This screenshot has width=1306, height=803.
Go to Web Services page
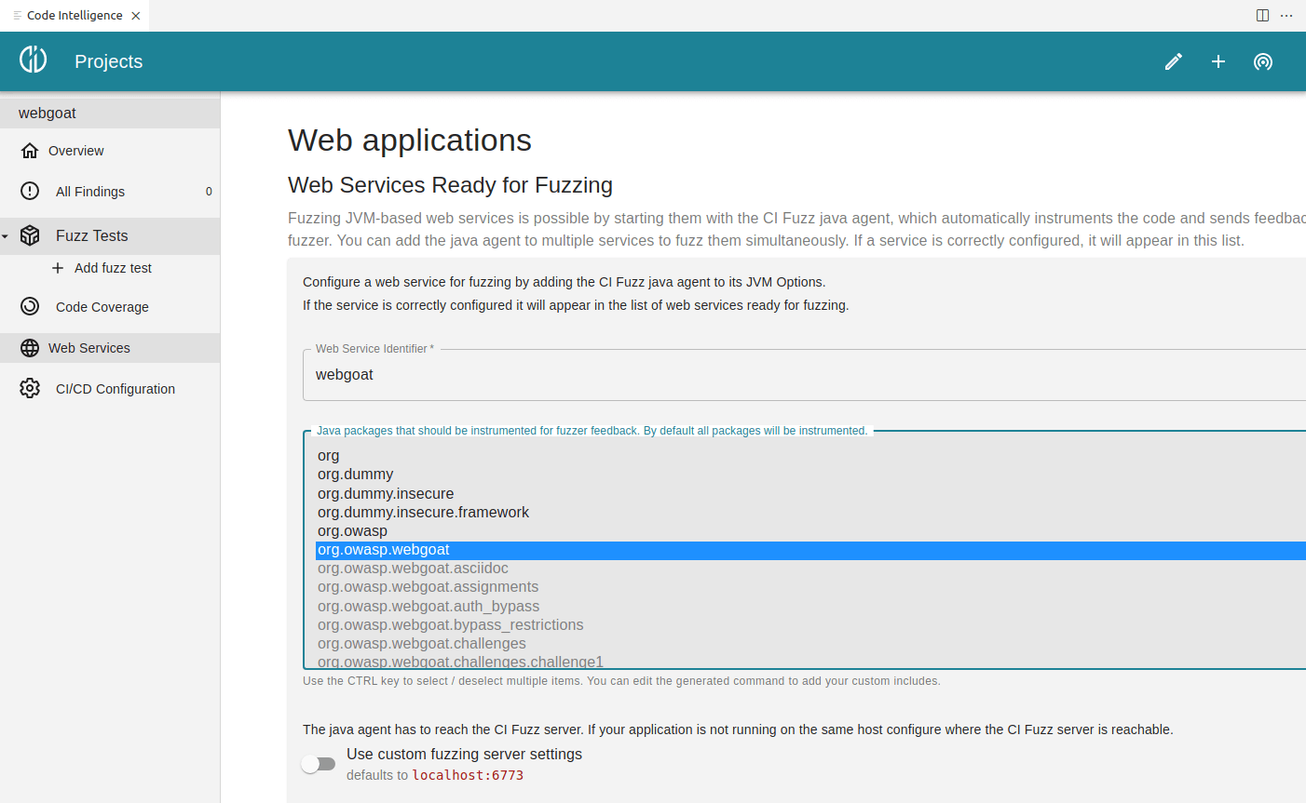pos(110,348)
